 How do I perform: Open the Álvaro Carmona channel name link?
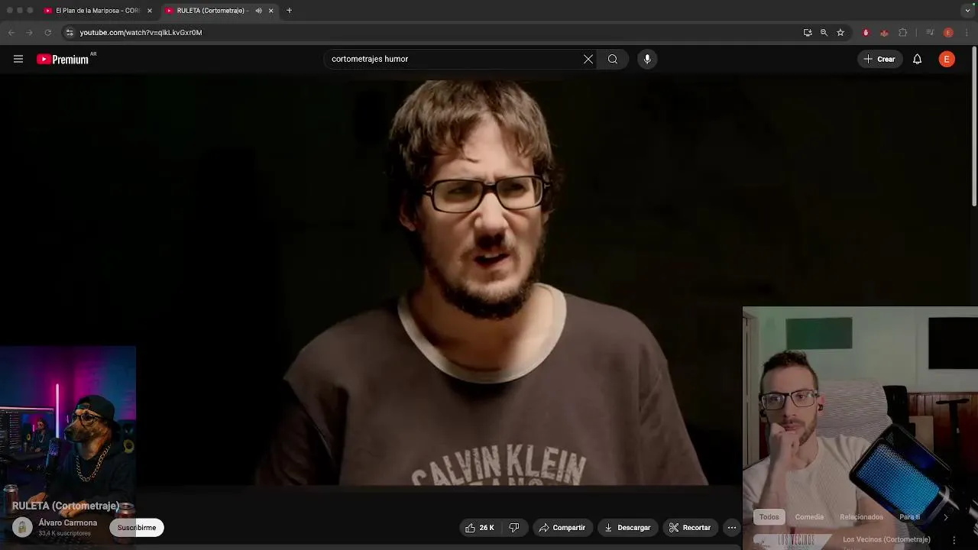tap(68, 522)
